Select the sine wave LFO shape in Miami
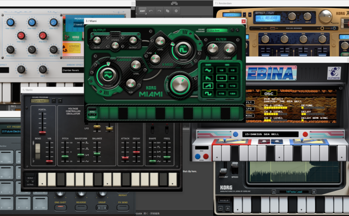This screenshot has height=216, width=349. 208,70
